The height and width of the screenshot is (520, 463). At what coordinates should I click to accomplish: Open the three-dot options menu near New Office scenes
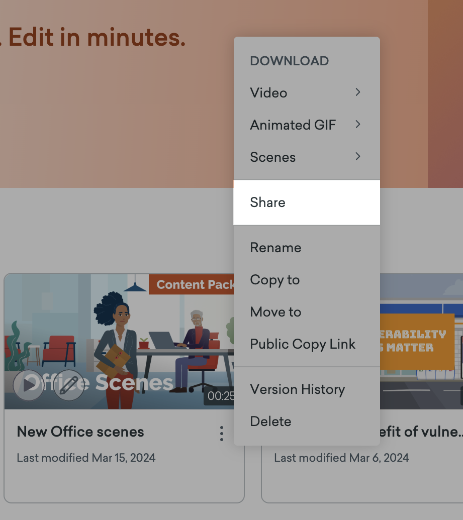(x=221, y=433)
